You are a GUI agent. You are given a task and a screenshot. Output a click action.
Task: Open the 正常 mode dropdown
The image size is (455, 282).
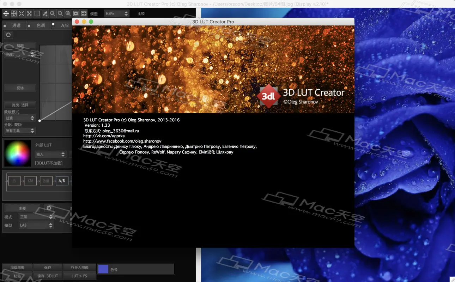[x=36, y=217]
